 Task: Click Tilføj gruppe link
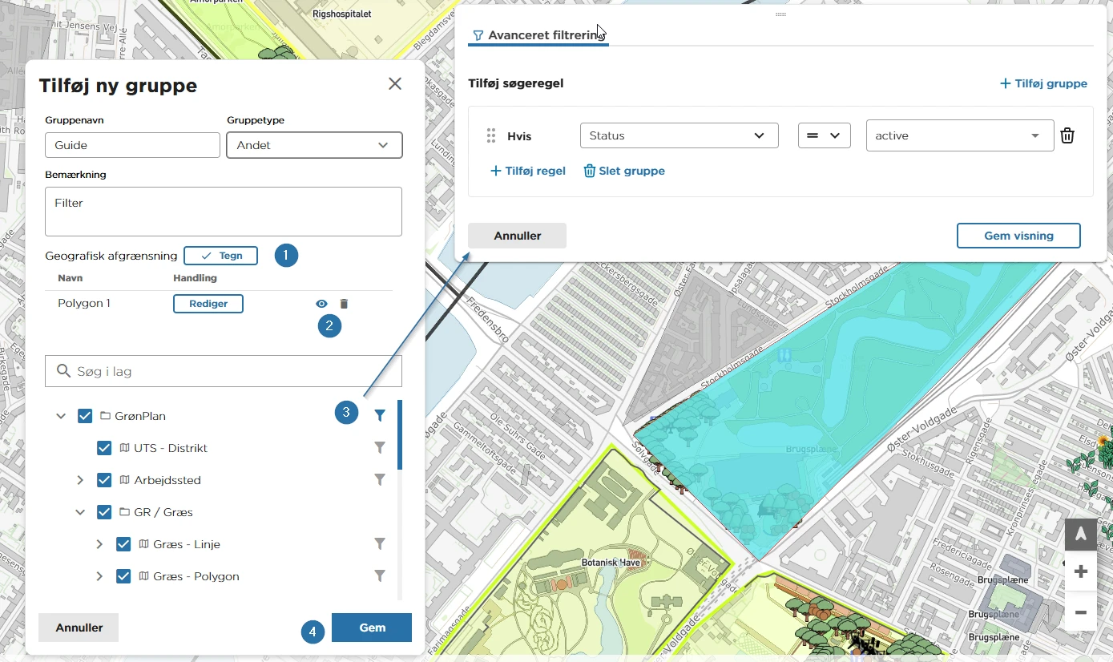pos(1043,83)
